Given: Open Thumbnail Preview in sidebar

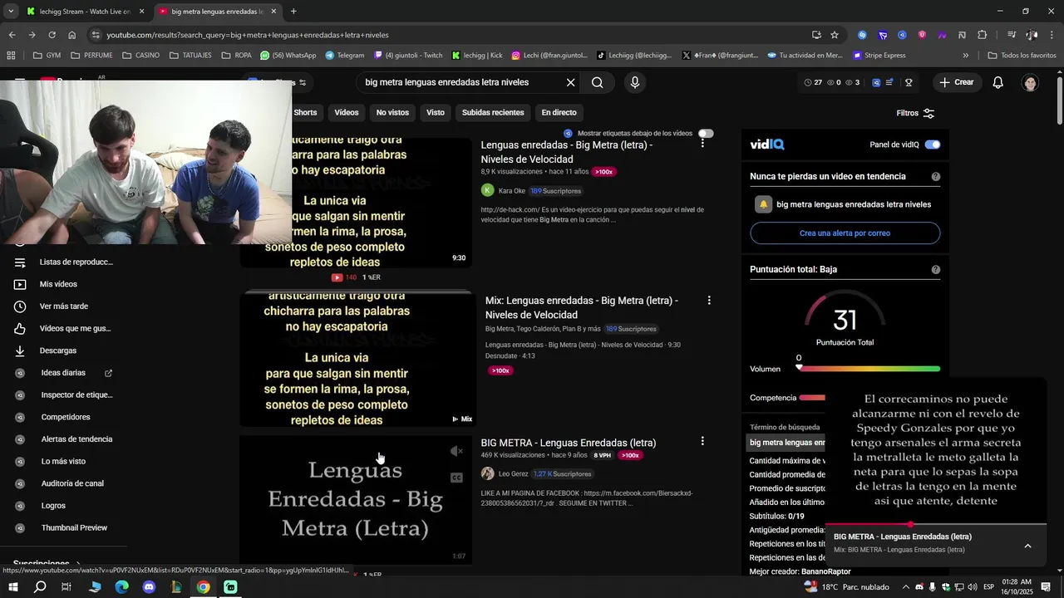Looking at the screenshot, I should (74, 527).
